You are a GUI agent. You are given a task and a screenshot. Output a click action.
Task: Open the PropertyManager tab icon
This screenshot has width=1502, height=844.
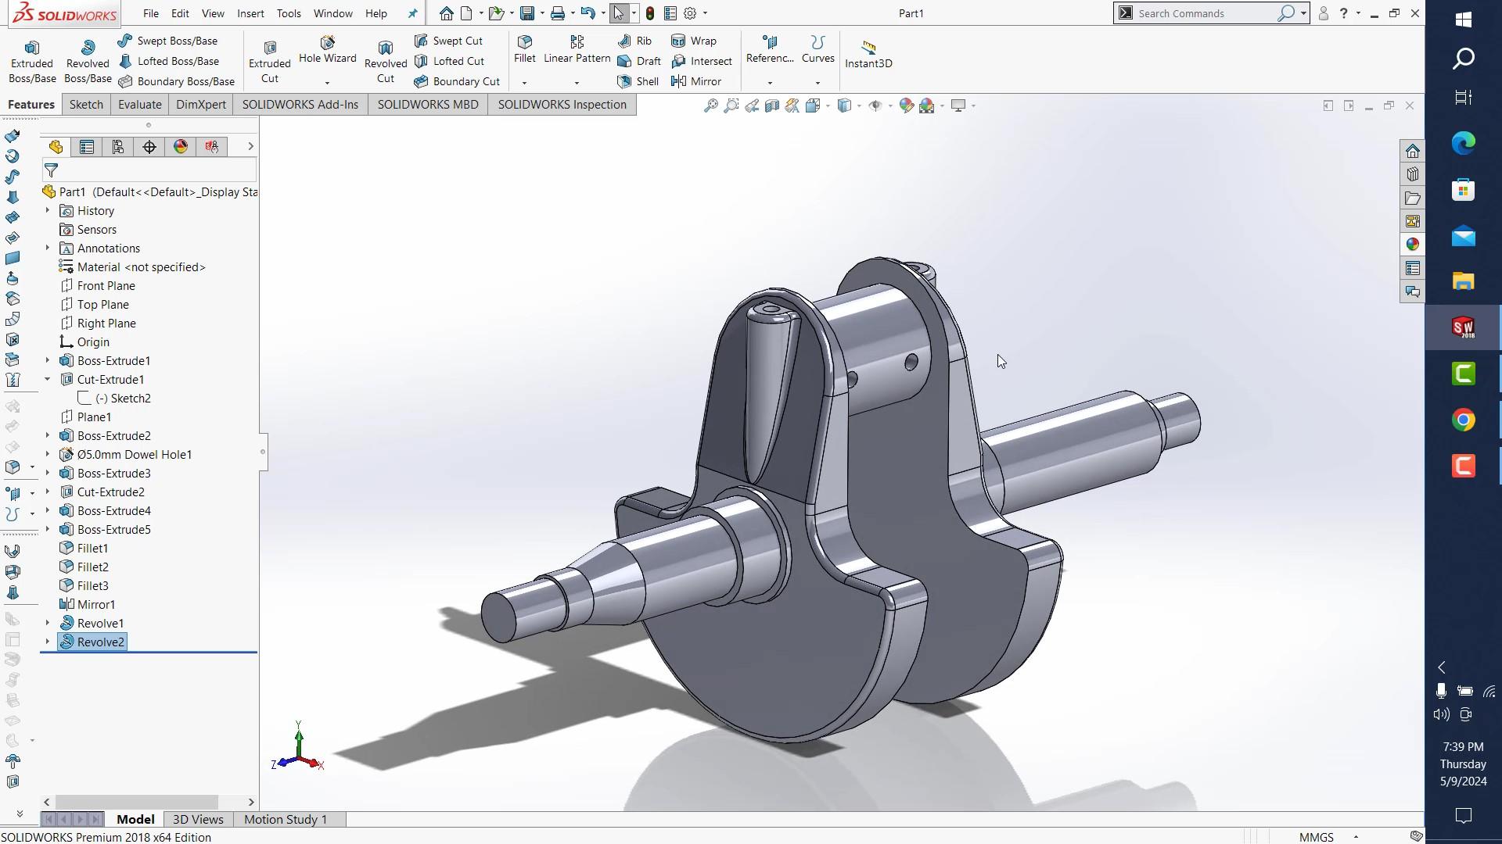(87, 147)
